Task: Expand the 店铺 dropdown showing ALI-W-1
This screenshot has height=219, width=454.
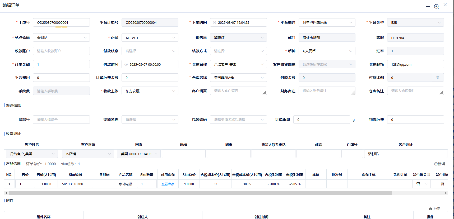Action: point(150,38)
